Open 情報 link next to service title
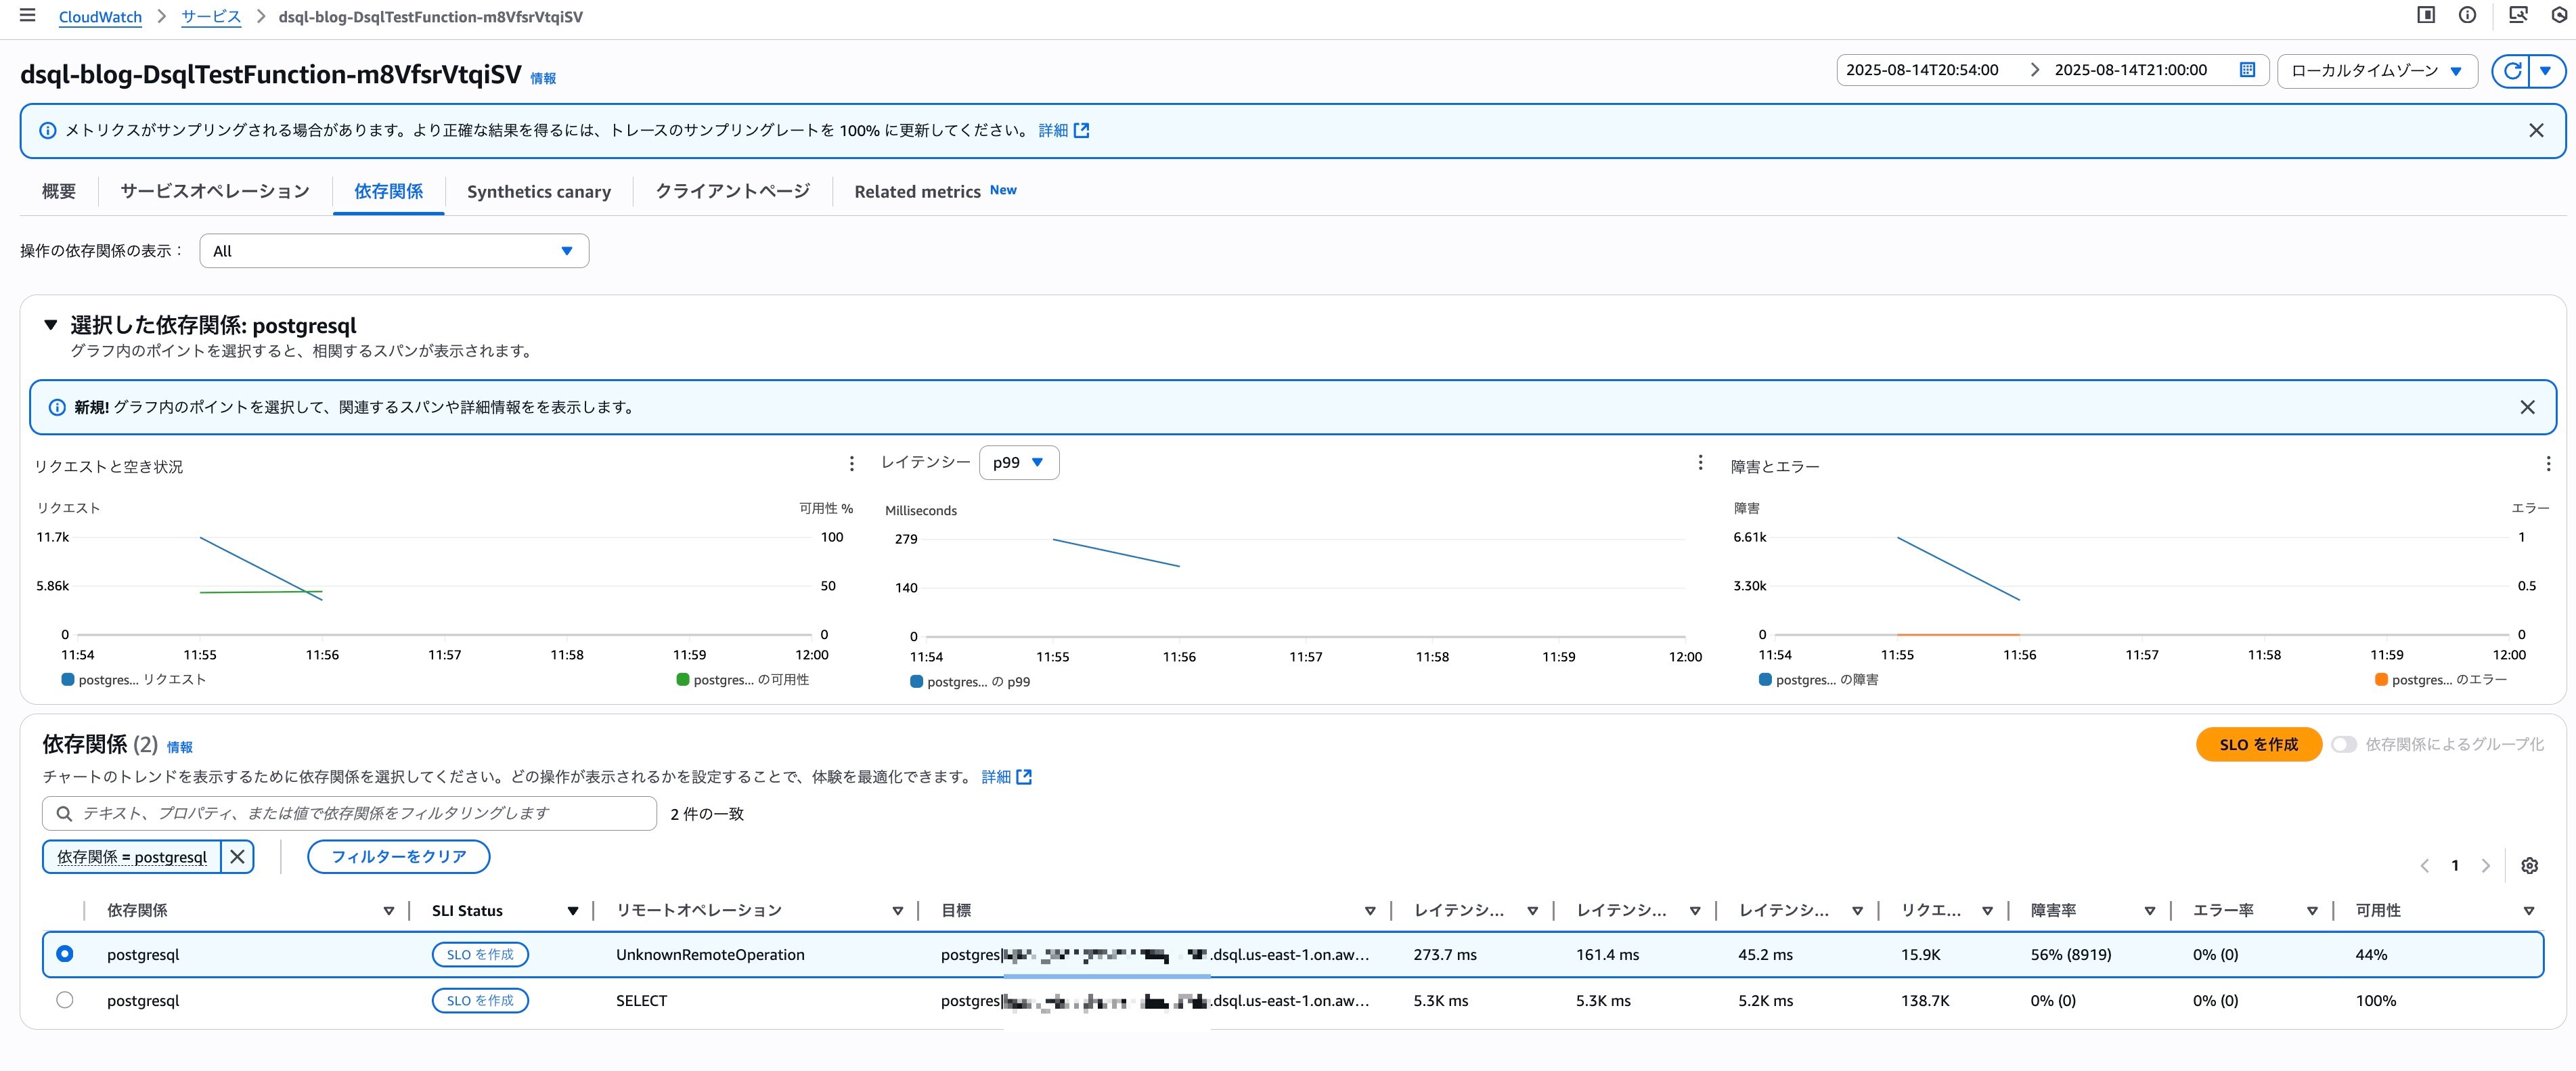Viewport: 2576px width, 1071px height. pos(543,78)
